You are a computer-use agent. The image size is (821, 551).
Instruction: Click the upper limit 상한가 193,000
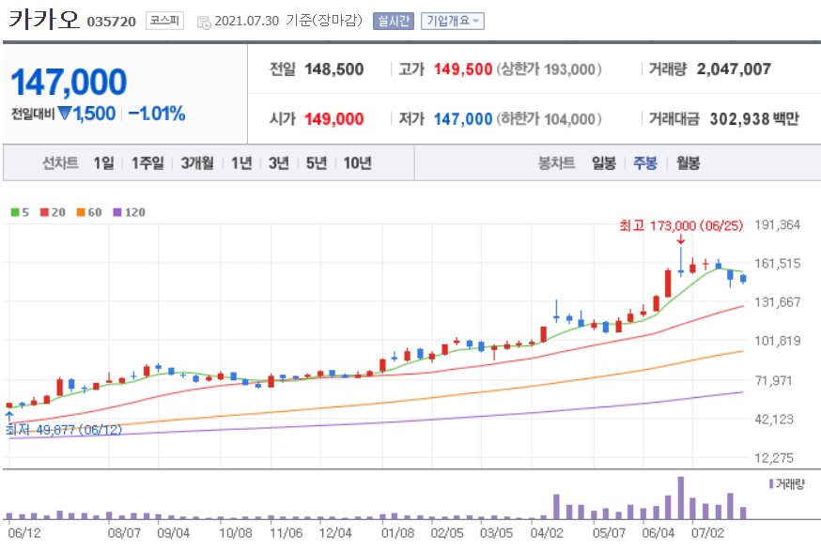coord(549,69)
